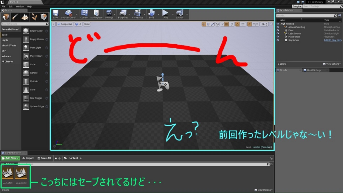Viewport: 343px width, 193px height.
Task: Select the Player Start placement item
Action: [35, 56]
